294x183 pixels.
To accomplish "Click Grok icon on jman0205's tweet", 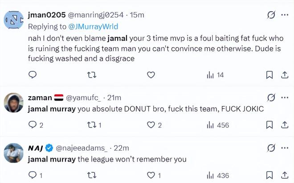I will (x=270, y=15).
